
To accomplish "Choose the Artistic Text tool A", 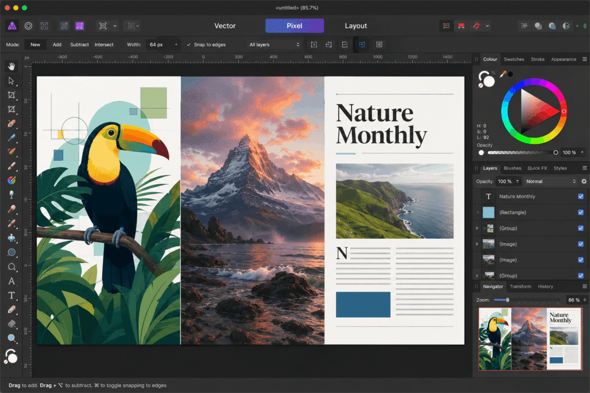I will pyautogui.click(x=12, y=281).
